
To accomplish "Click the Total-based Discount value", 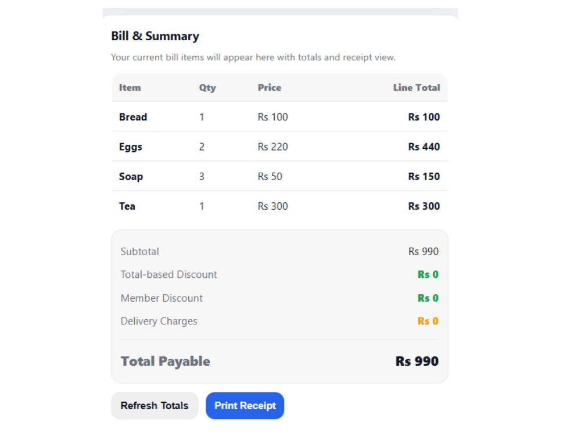I will tap(428, 274).
